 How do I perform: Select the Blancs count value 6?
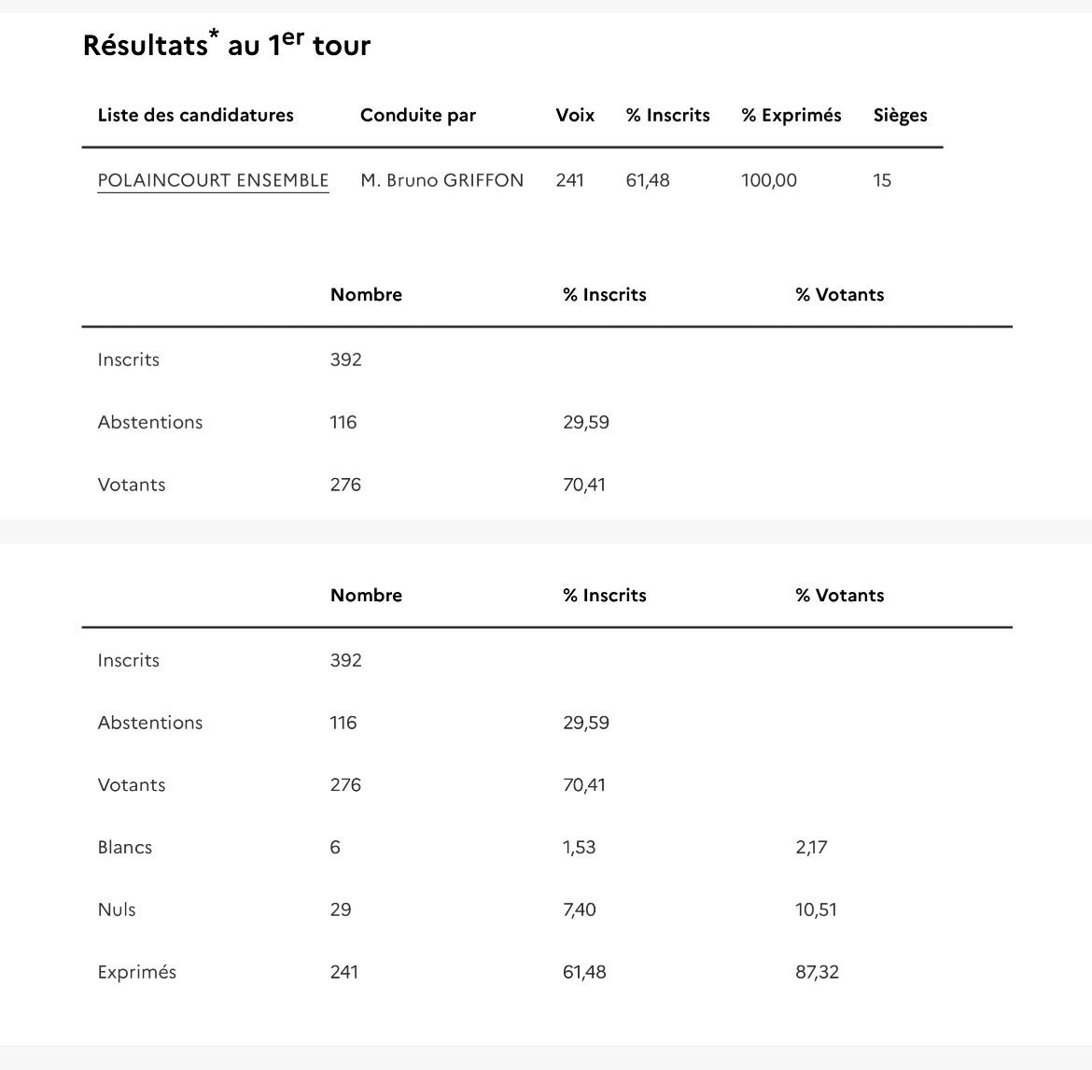335,847
